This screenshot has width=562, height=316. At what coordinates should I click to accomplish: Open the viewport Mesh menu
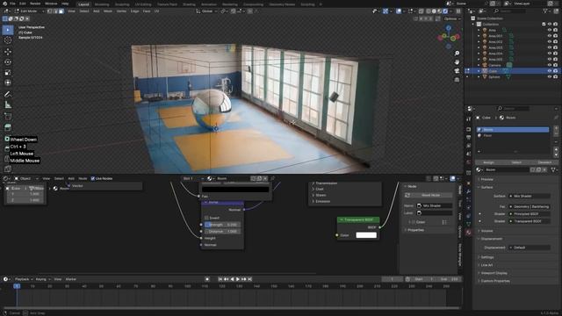click(108, 11)
